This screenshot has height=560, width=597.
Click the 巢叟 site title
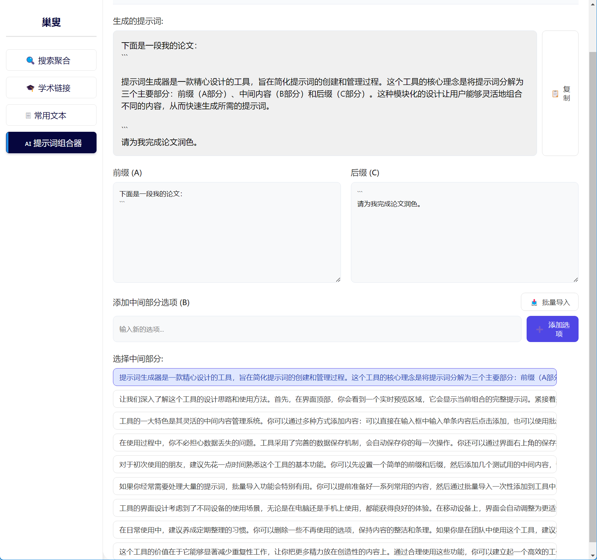[51, 22]
